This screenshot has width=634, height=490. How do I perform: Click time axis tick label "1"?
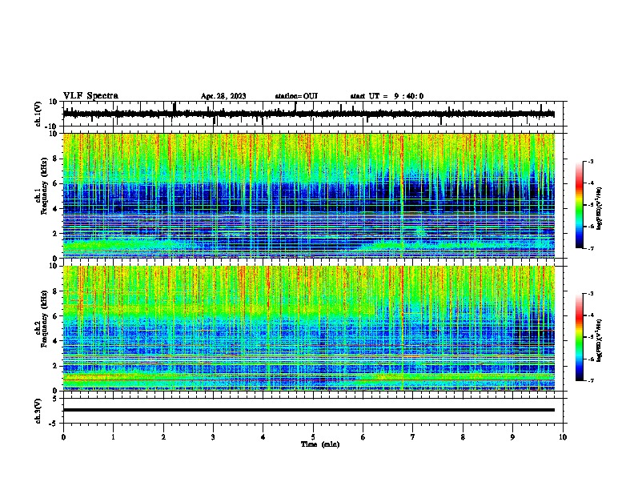coord(113,437)
